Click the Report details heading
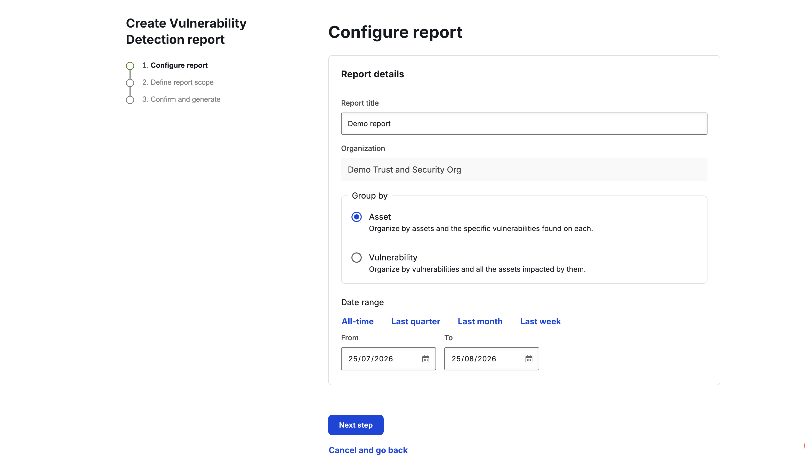 [372, 74]
